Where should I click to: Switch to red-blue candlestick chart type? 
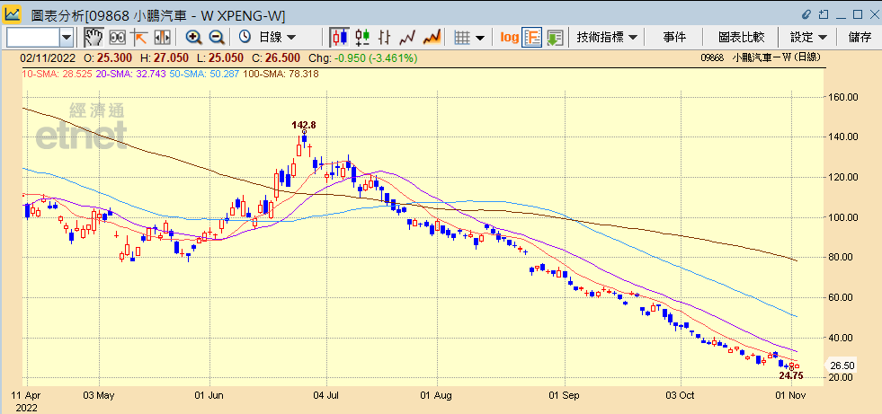pos(339,38)
